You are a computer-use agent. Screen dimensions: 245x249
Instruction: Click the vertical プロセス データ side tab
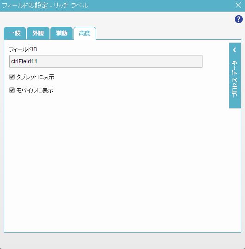pos(235,76)
